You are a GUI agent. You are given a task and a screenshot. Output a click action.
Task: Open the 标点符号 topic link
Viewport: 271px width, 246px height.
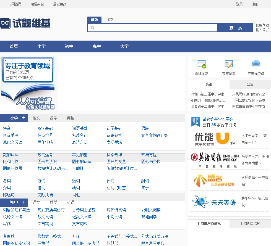(45, 135)
